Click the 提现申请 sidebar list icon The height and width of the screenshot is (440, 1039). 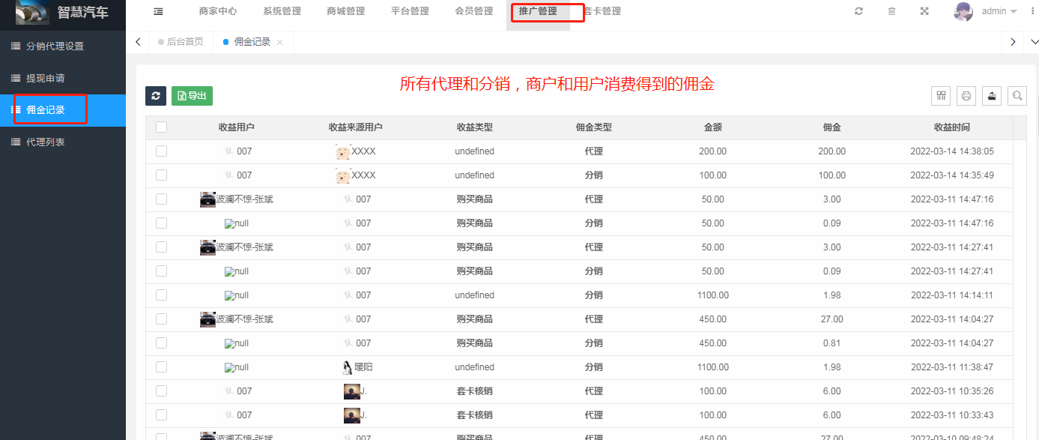click(x=15, y=78)
